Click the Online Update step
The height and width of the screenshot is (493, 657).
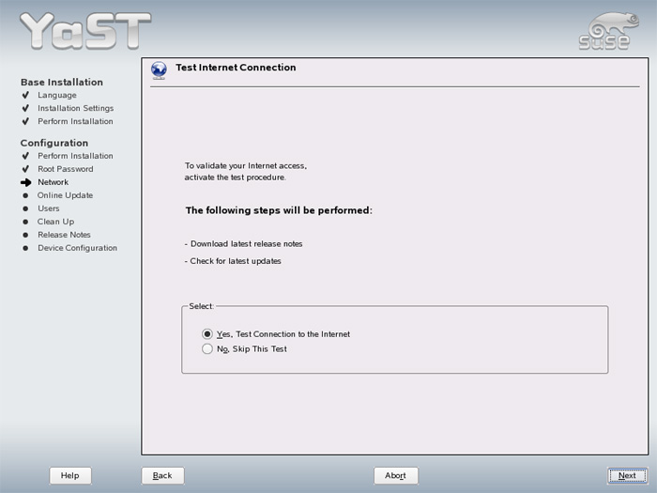[65, 195]
